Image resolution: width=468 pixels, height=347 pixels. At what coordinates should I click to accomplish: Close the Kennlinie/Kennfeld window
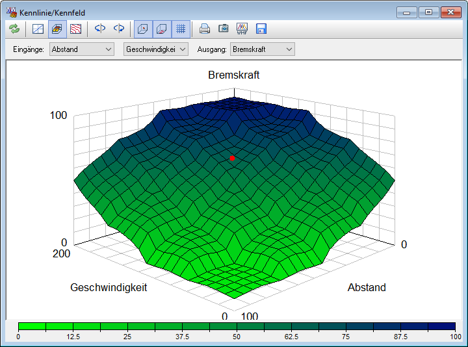(450, 12)
